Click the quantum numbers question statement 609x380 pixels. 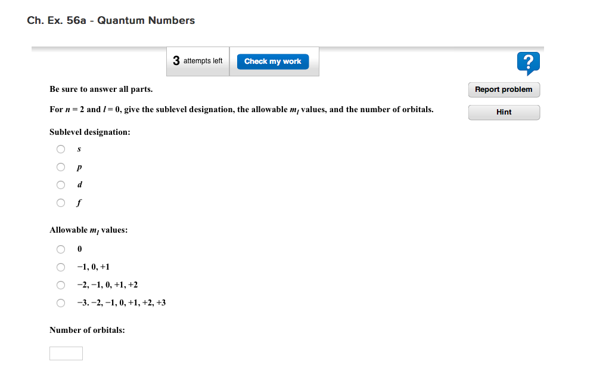241,109
